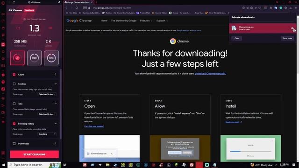Viewport: 299px width, 168px height.
Task: Click the search tabs magnifier icon
Action: (277, 2)
